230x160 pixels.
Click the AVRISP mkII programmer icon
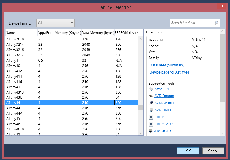click(151, 103)
